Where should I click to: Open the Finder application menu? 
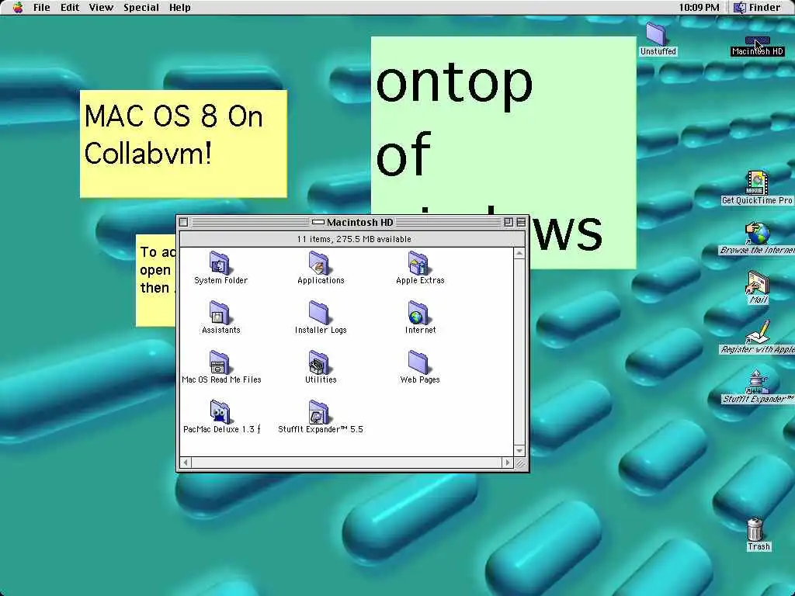pos(758,8)
